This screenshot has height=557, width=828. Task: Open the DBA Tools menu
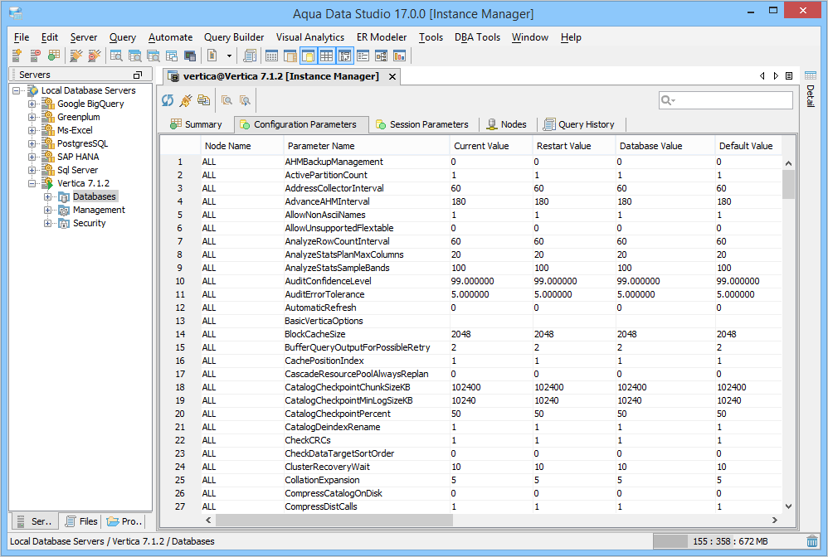click(x=477, y=37)
